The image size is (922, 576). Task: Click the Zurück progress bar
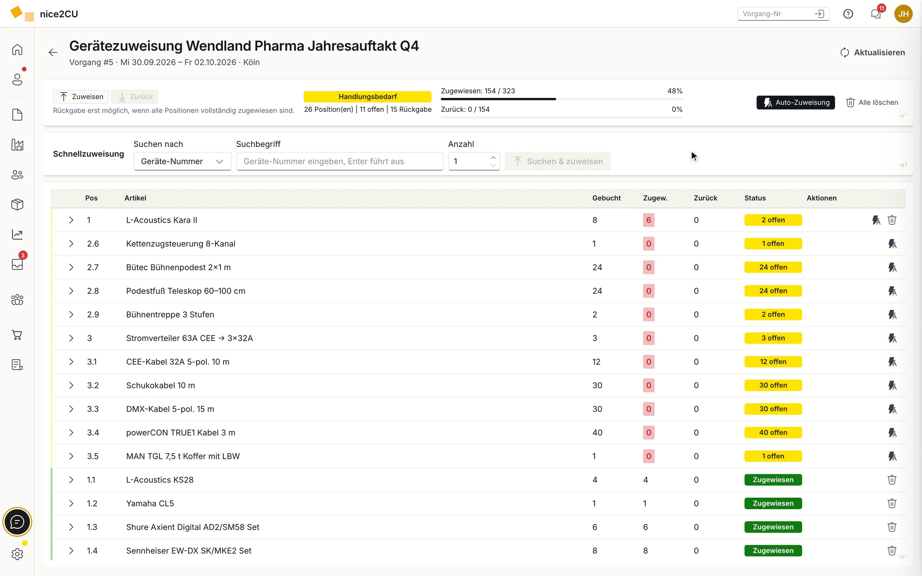click(x=562, y=118)
